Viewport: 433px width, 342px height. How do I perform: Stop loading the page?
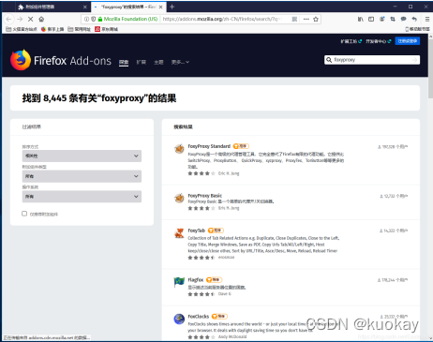(31, 19)
